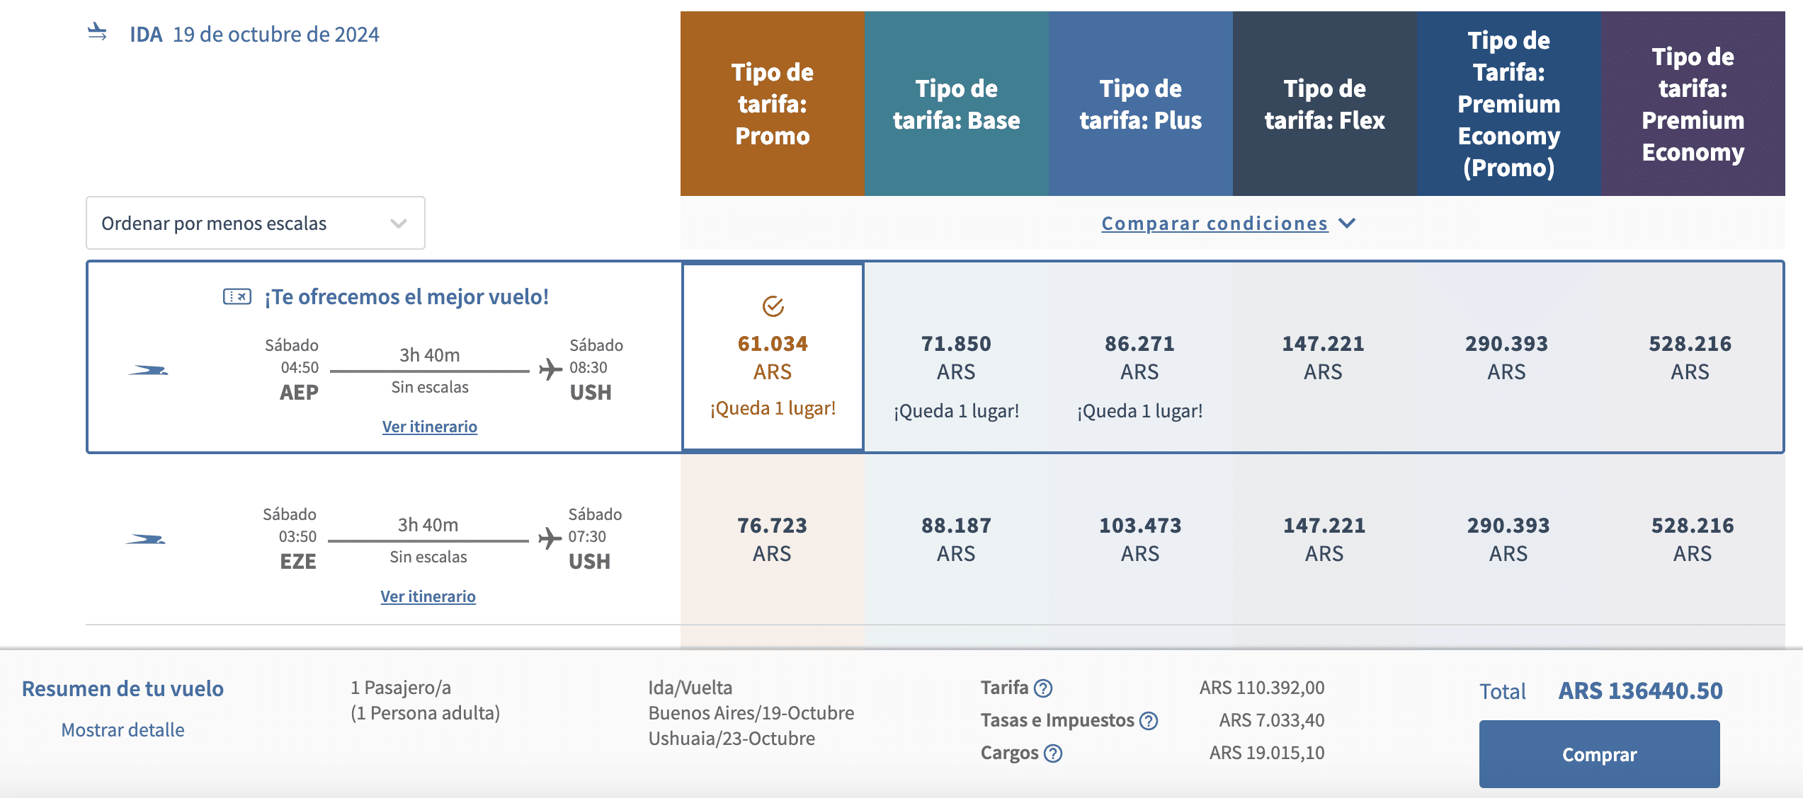Click the ticket icon beside best flight banner
This screenshot has width=1803, height=798.
pyautogui.click(x=237, y=296)
